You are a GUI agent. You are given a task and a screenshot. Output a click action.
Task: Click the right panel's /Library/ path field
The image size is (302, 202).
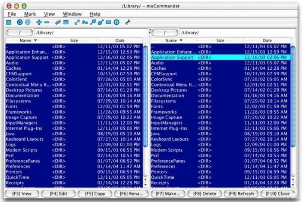pos(237,33)
